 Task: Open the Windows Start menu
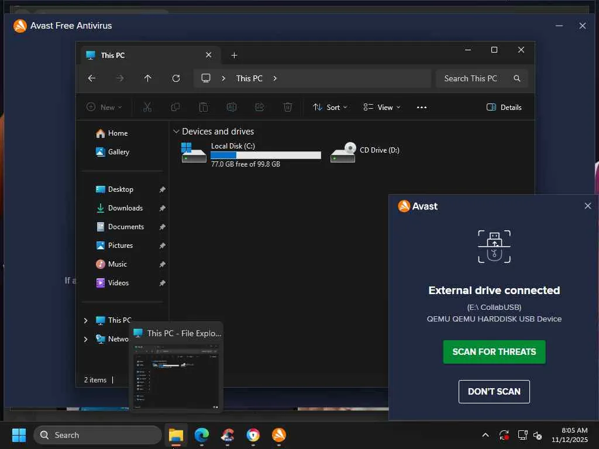[19, 435]
